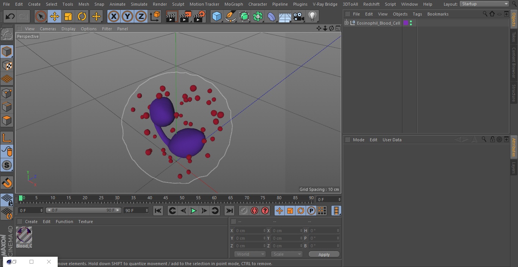Click the Bend deformer icon
Viewport: 518px width, 267px height.
tap(272, 16)
